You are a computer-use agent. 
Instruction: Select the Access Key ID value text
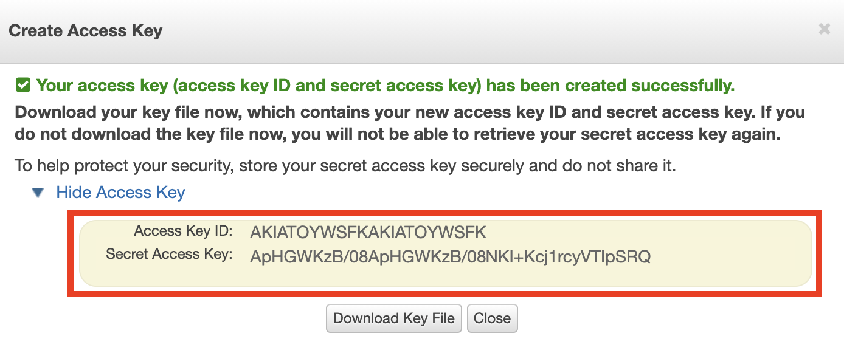pyautogui.click(x=368, y=232)
